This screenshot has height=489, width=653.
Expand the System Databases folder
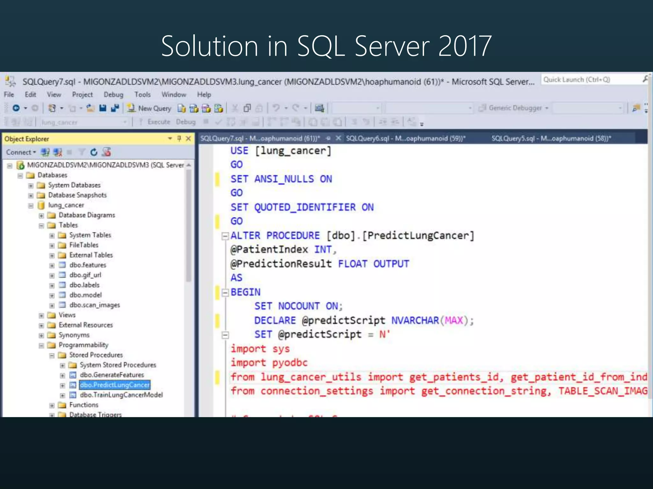(31, 186)
